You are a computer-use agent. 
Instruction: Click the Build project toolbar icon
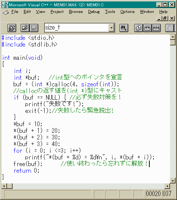point(147,28)
